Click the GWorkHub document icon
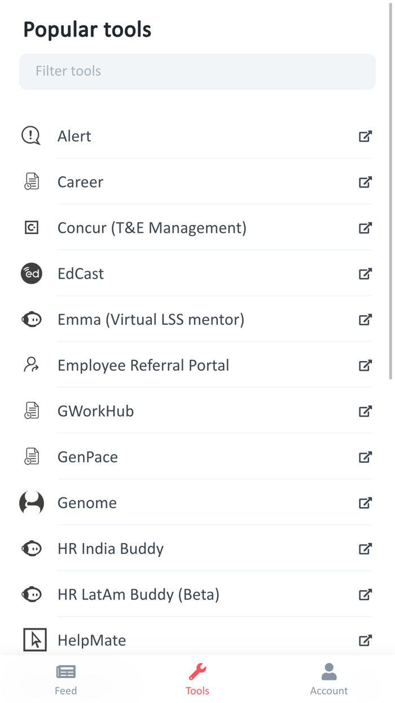 [31, 410]
